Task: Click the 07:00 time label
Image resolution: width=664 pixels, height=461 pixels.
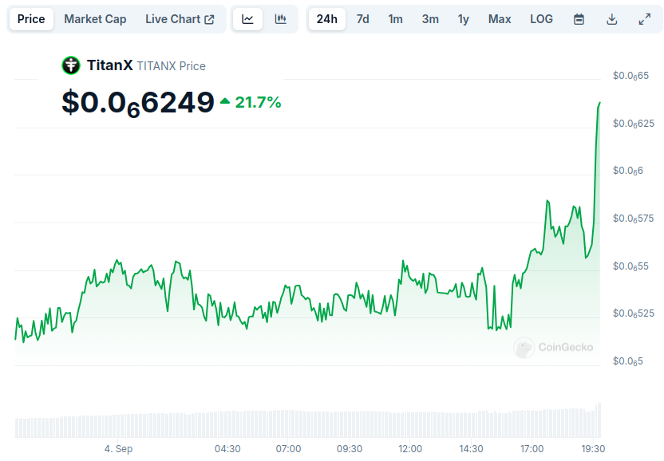Action: click(288, 449)
